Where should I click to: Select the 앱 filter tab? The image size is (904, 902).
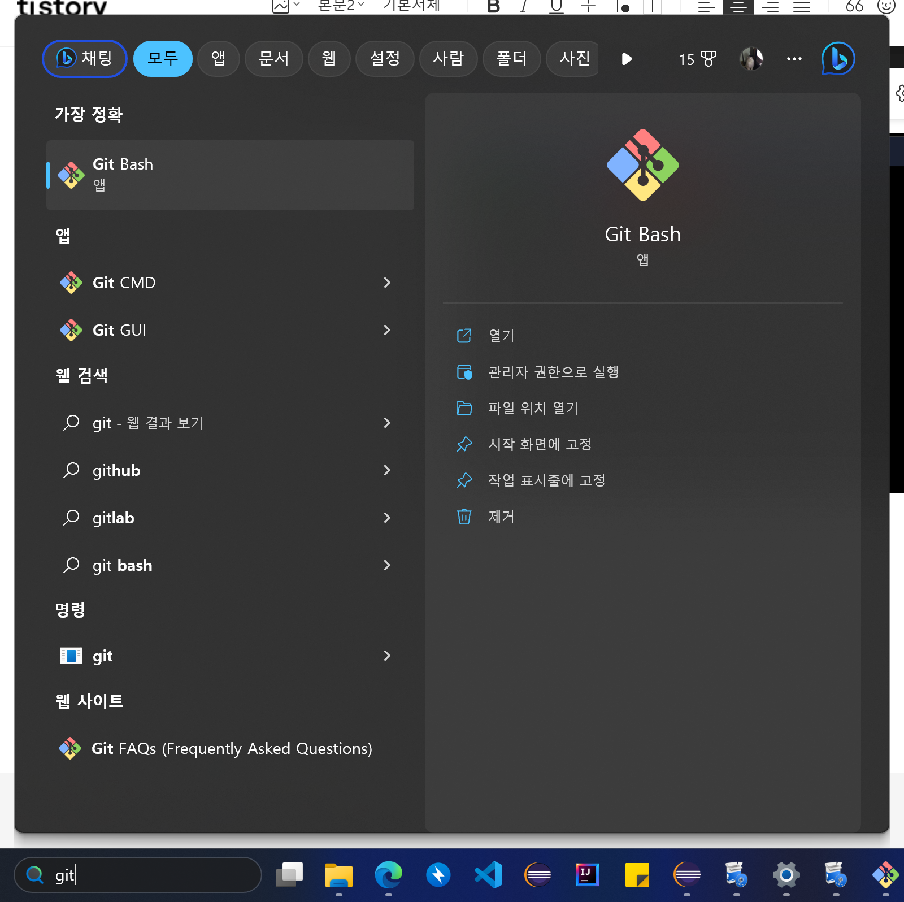click(218, 59)
